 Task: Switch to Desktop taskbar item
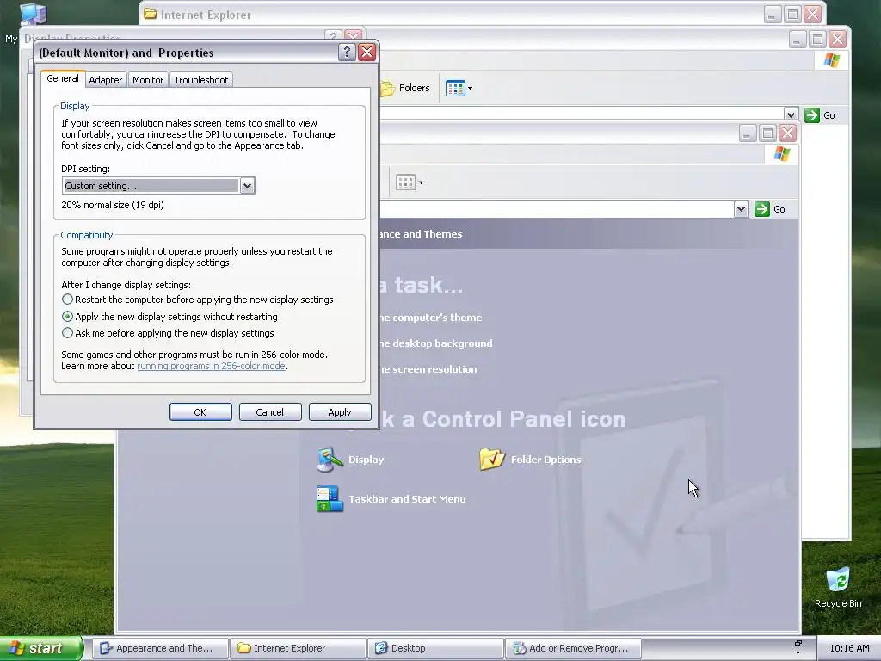coord(436,648)
